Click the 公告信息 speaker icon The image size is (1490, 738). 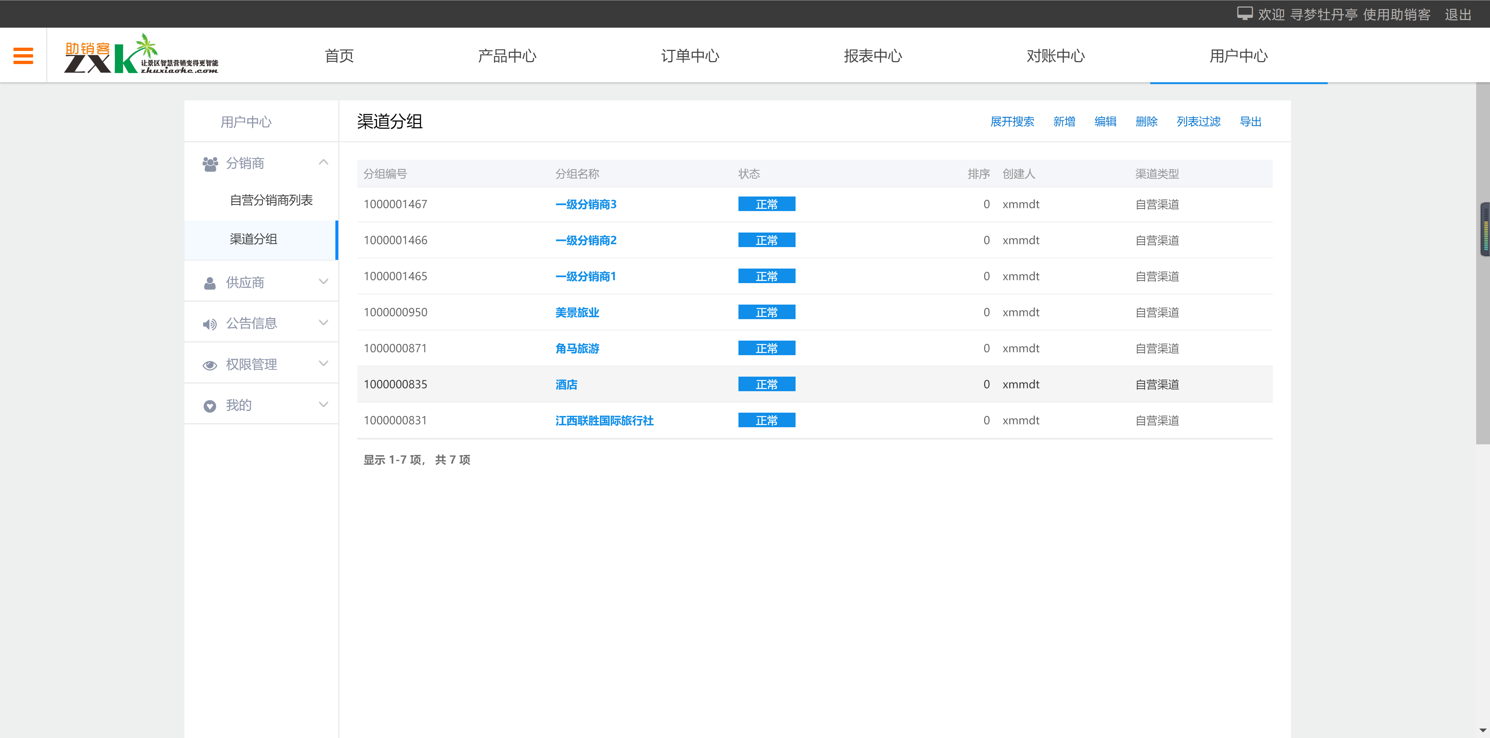click(210, 324)
